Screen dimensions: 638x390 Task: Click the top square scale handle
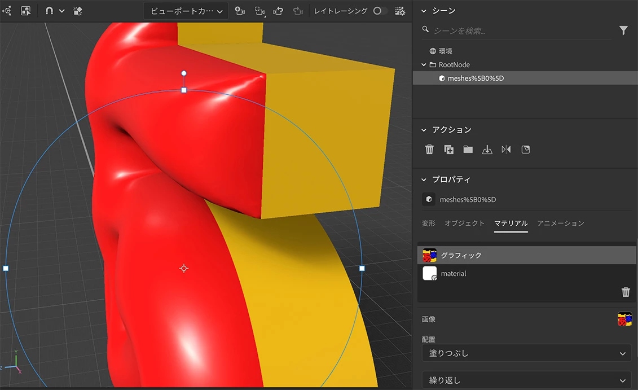[184, 90]
